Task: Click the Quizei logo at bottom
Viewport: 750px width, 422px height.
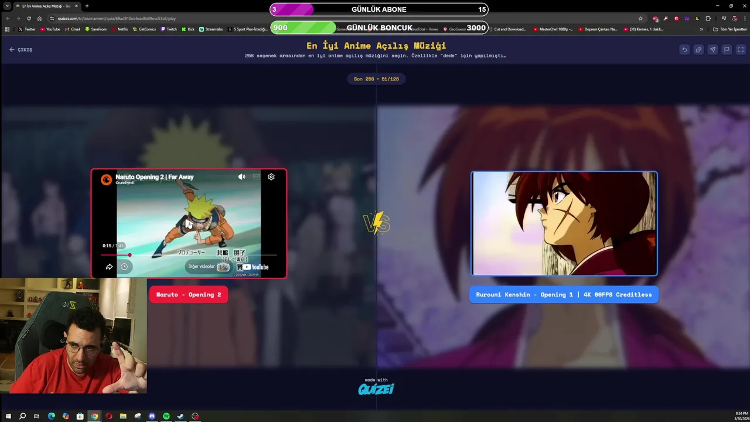Action: [x=376, y=389]
